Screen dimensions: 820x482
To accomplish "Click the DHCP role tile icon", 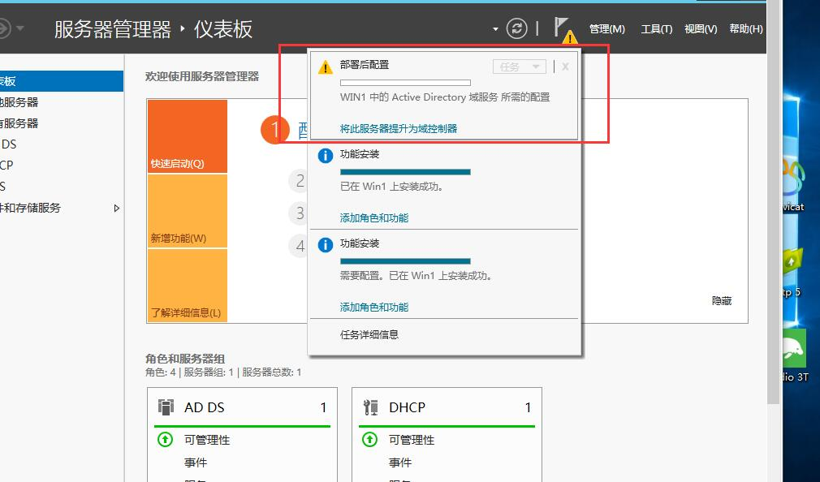I will (x=371, y=407).
